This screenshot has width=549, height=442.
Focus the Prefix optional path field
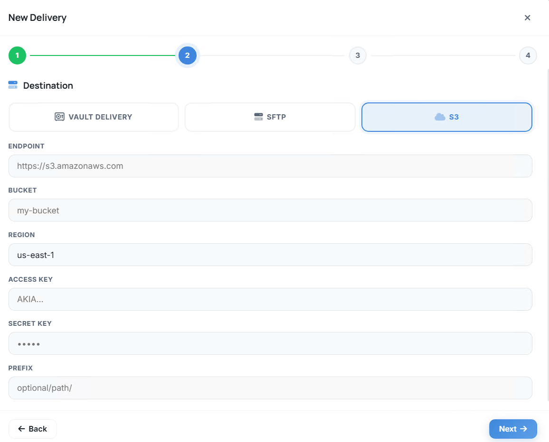[270, 388]
